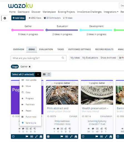The image size is (124, 142).
Task: Expand the Phils abstract card
Action: (x=71, y=136)
